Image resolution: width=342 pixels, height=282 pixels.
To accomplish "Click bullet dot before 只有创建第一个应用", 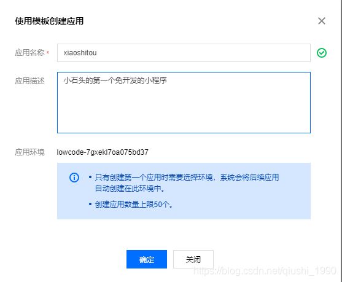I will point(90,177).
